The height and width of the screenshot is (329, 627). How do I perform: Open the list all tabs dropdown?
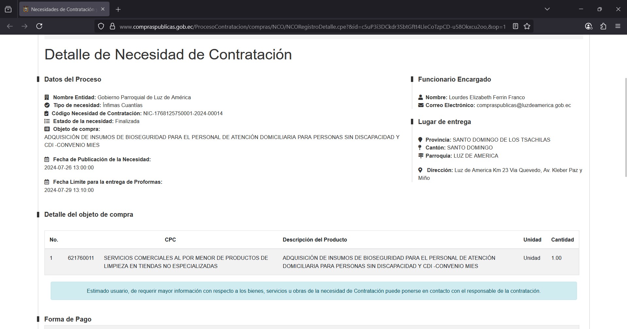click(547, 9)
